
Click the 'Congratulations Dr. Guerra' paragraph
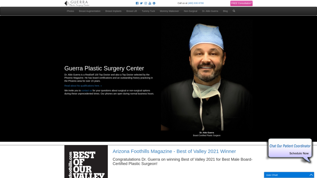(183, 161)
